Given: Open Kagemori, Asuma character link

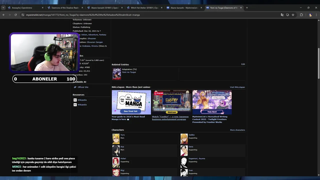Looking at the screenshot, I should (x=197, y=158).
